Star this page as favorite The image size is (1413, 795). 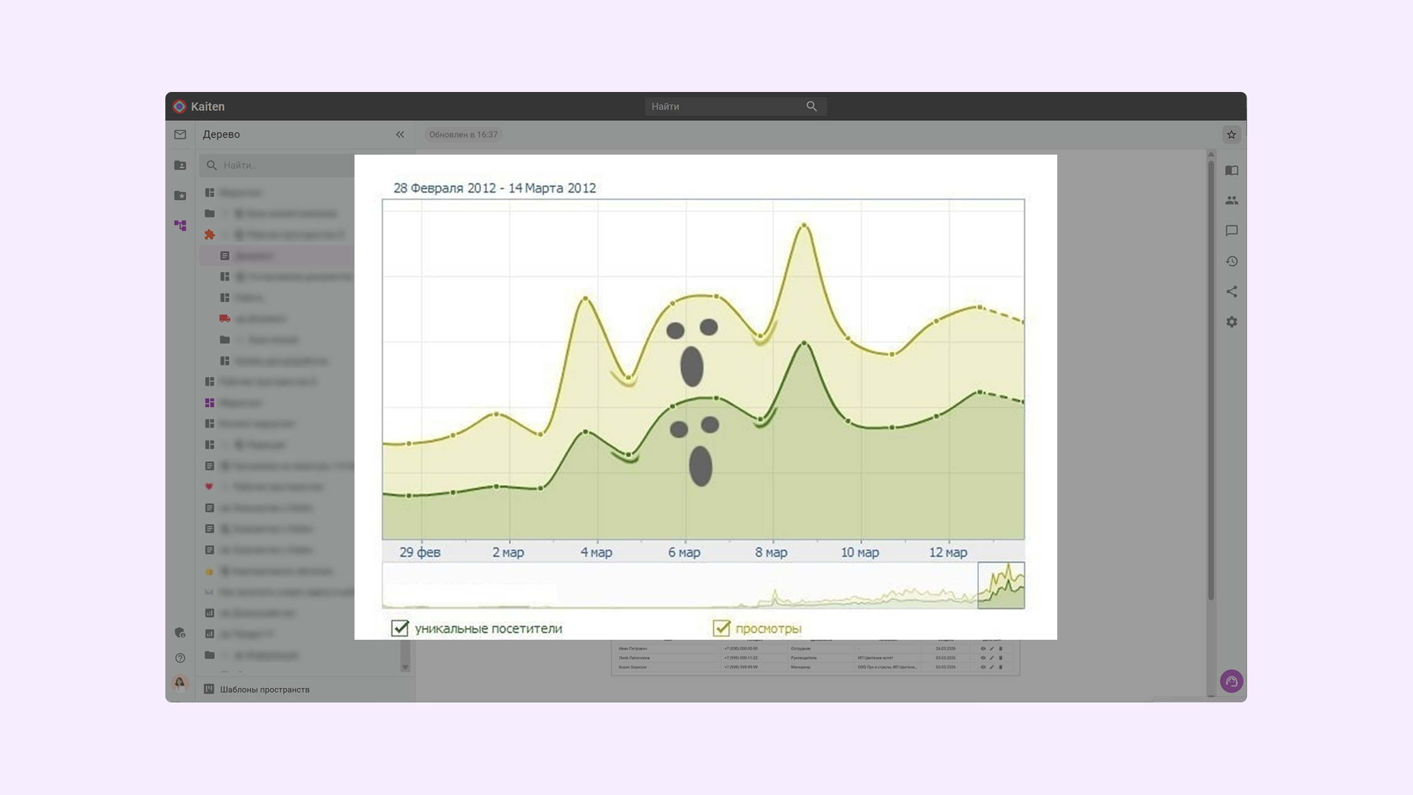point(1231,135)
